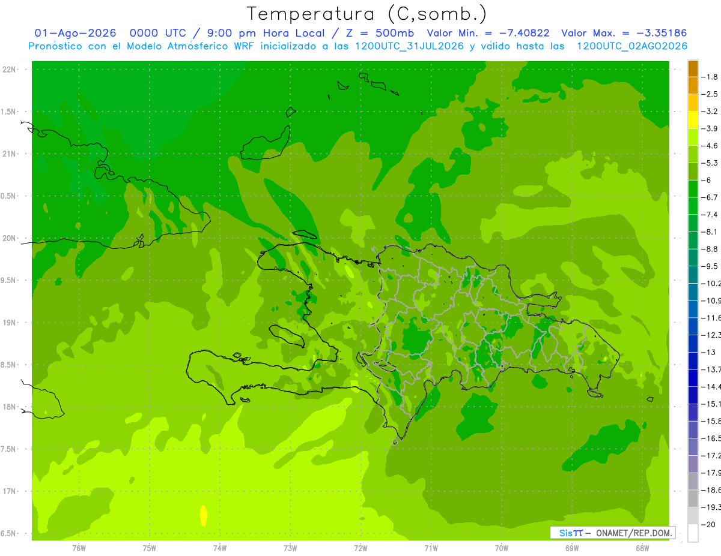Select the date text "01-Ago-2026"
This screenshot has width=721, height=556.
coord(76,33)
